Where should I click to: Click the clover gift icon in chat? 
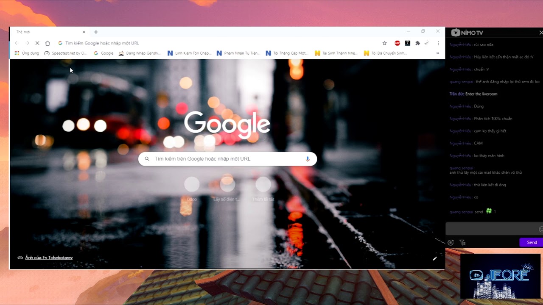tap(489, 211)
